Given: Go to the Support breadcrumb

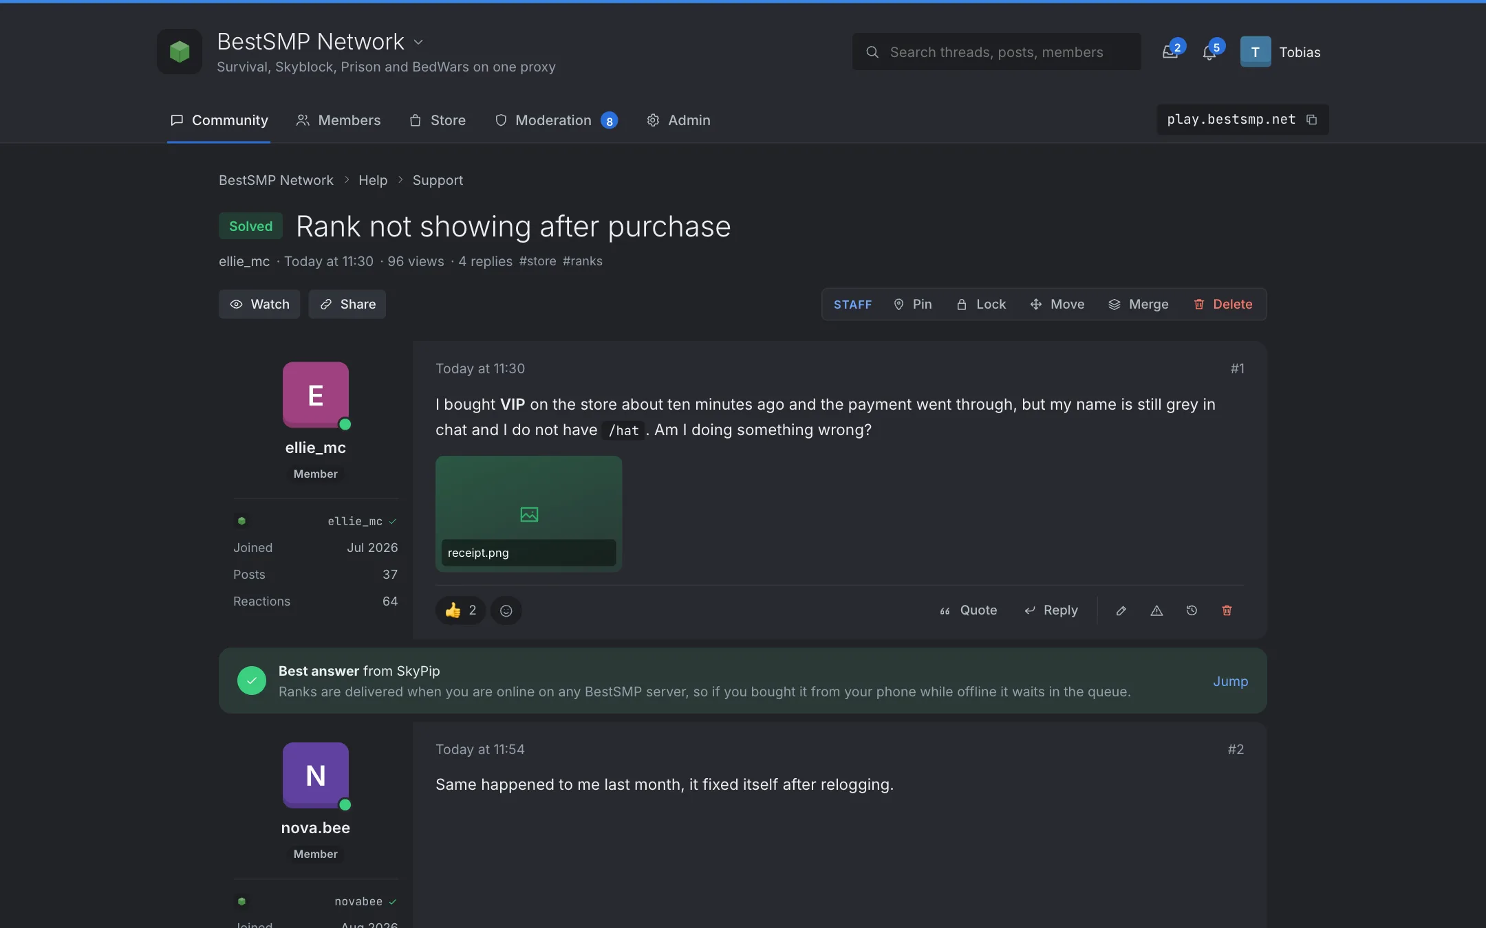Looking at the screenshot, I should click(438, 180).
